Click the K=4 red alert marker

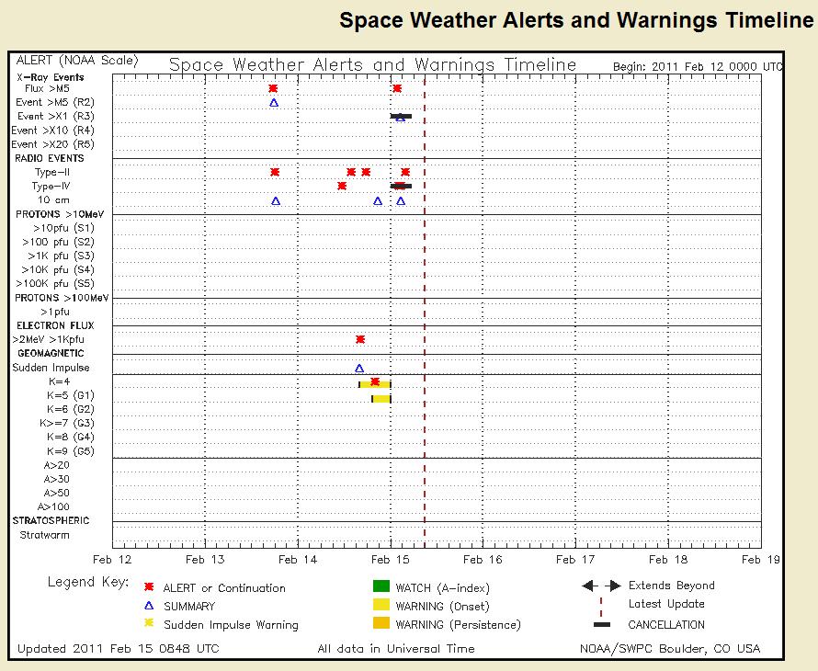(x=375, y=382)
